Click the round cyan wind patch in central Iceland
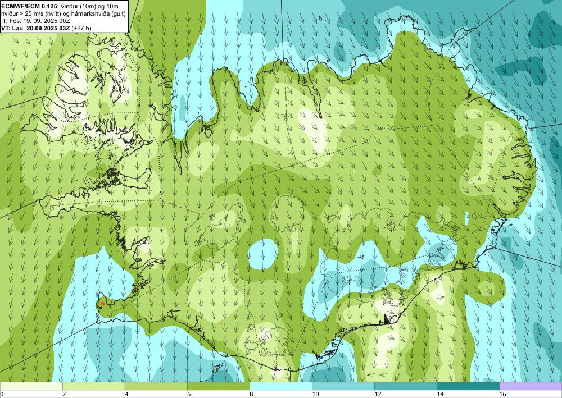562x398 pixels. [263, 254]
